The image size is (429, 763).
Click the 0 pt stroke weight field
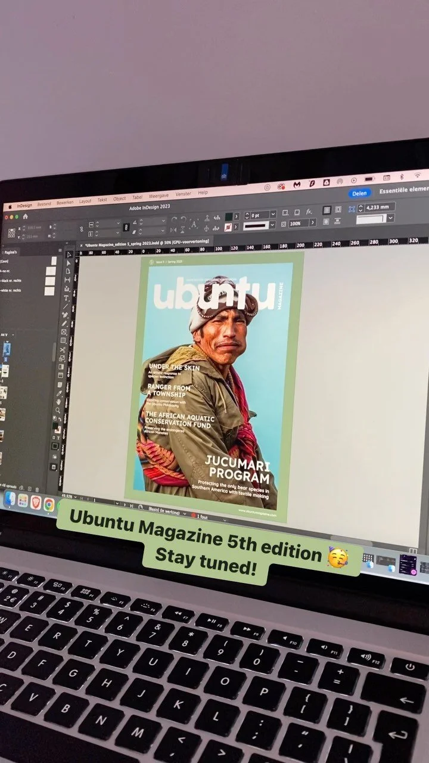coord(259,215)
